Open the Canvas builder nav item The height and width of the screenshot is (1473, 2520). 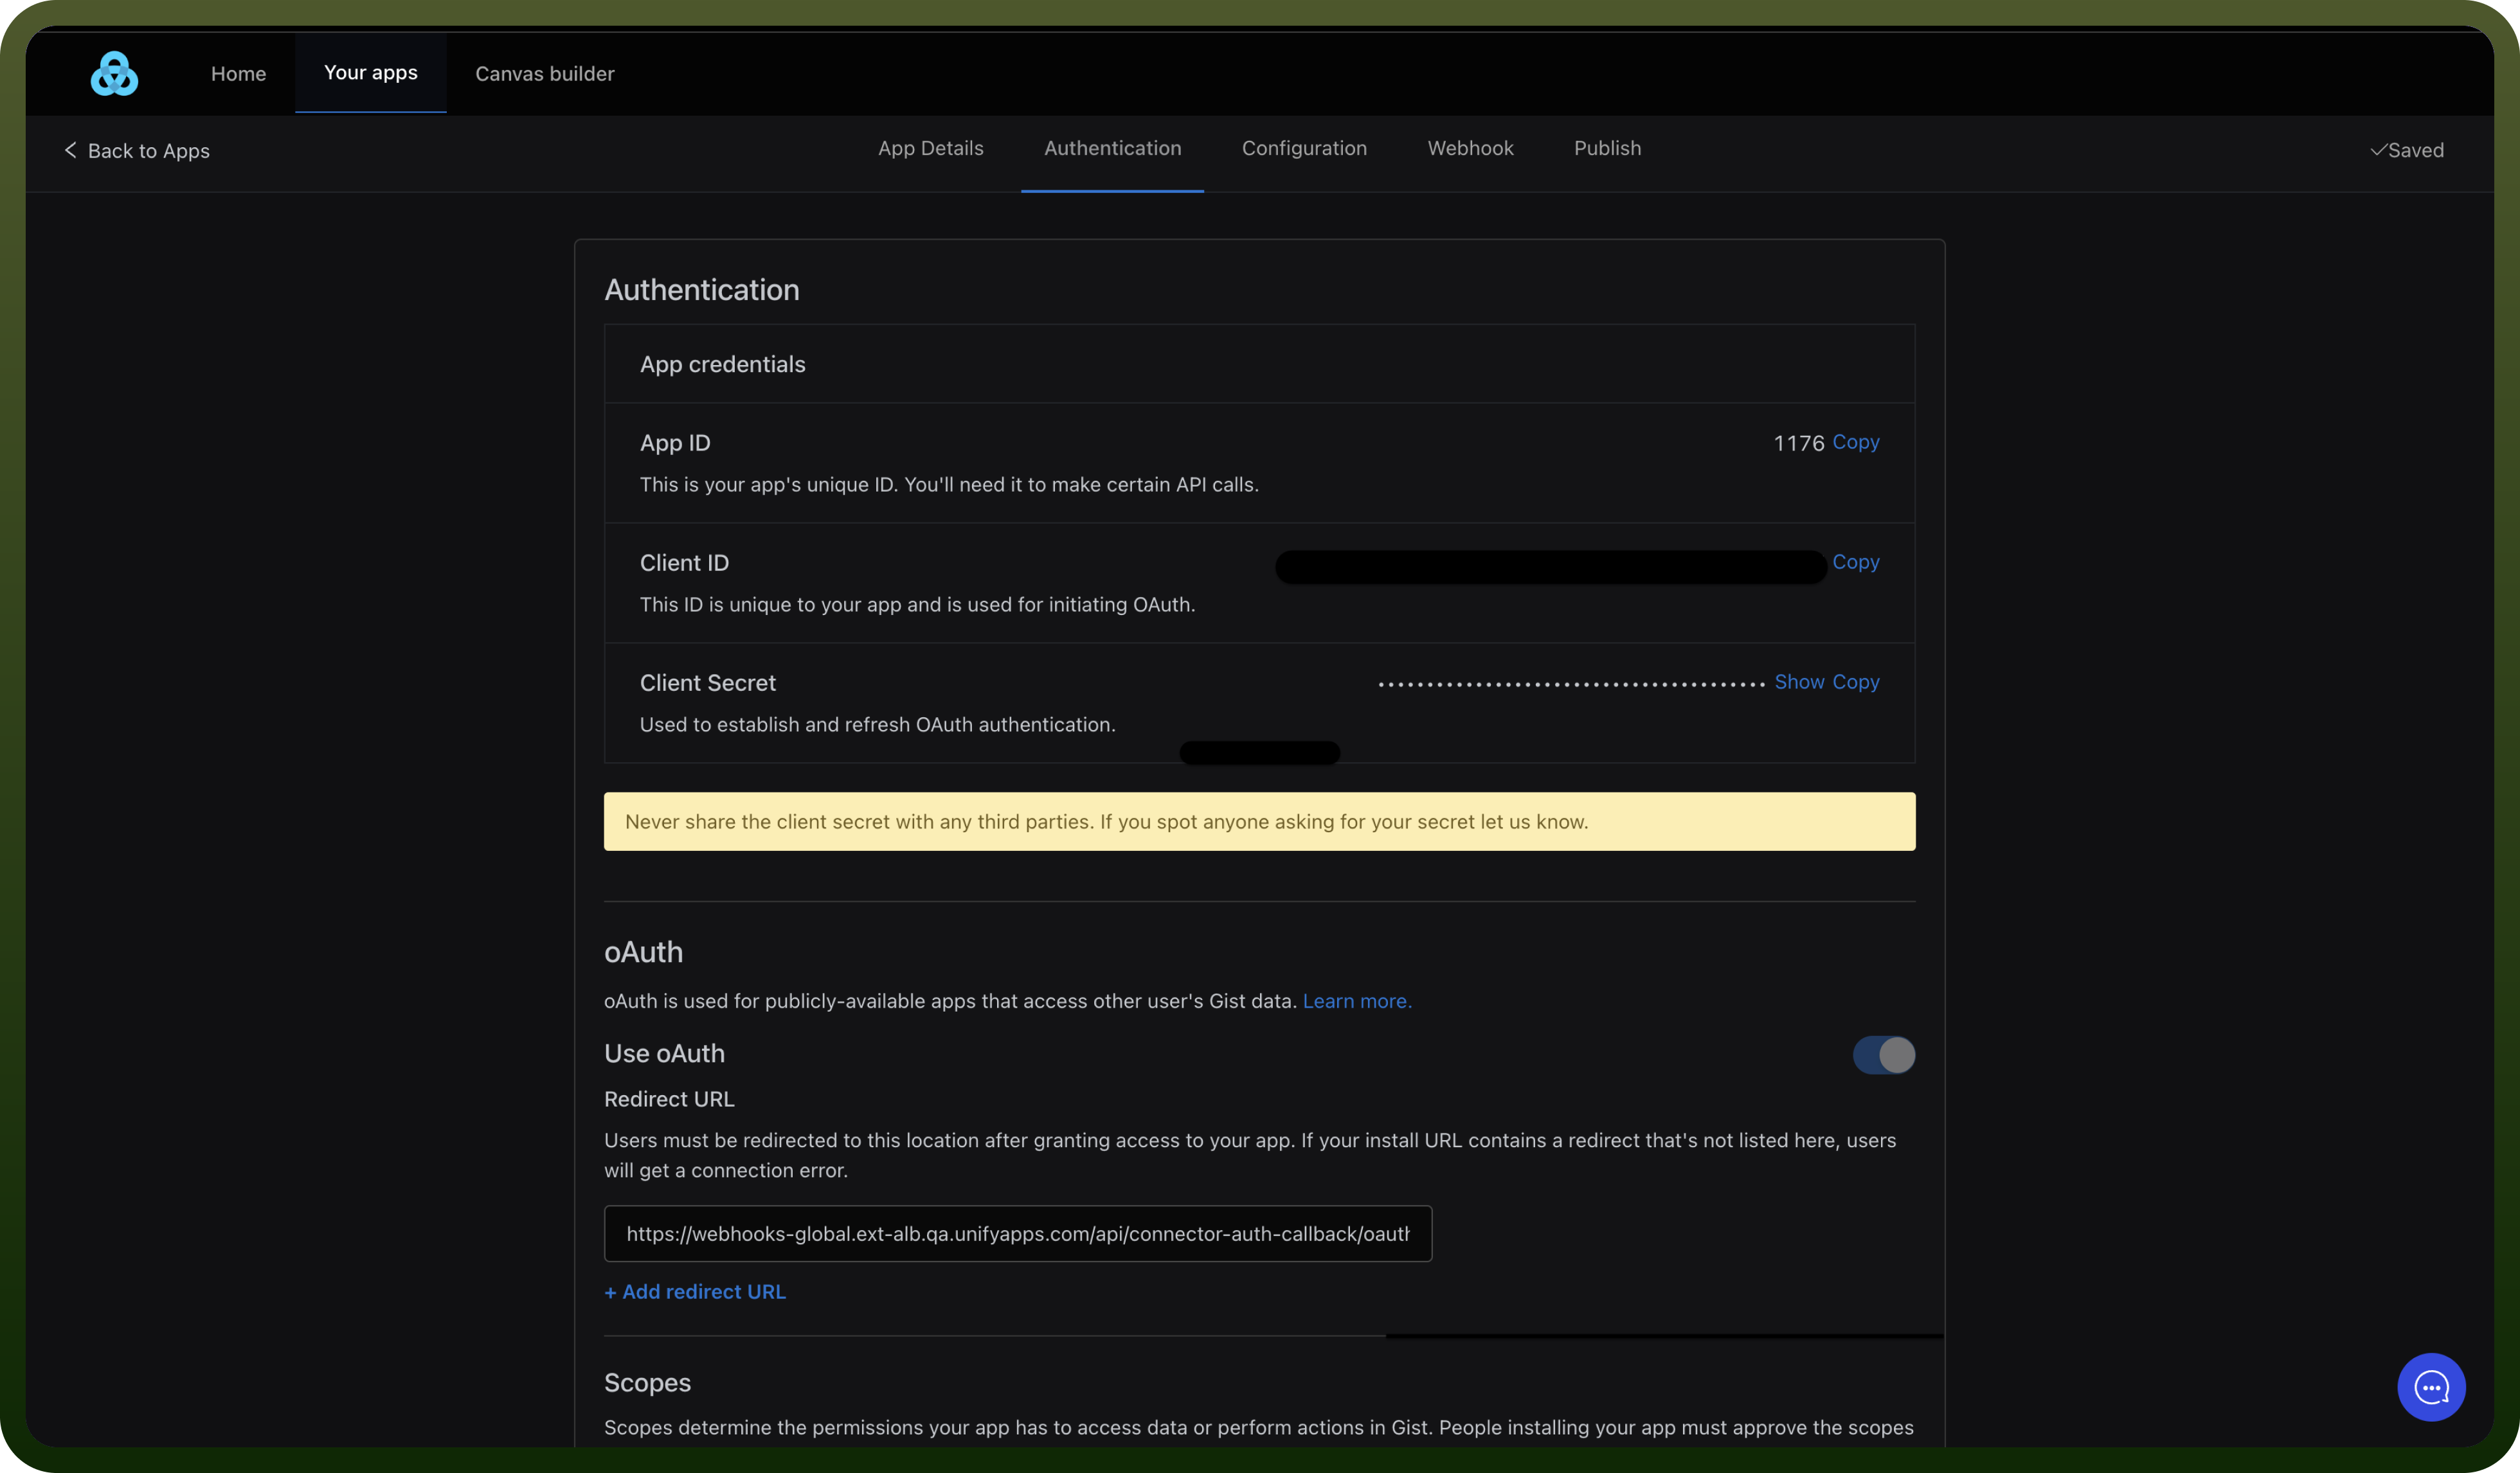click(x=544, y=74)
